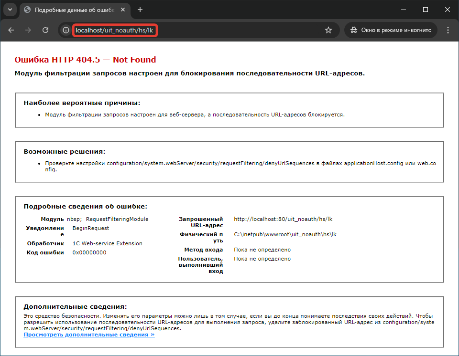The height and width of the screenshot is (356, 459).
Task: Click the address bar with localhost/uit_noauth/hs/lk
Action: point(191,30)
